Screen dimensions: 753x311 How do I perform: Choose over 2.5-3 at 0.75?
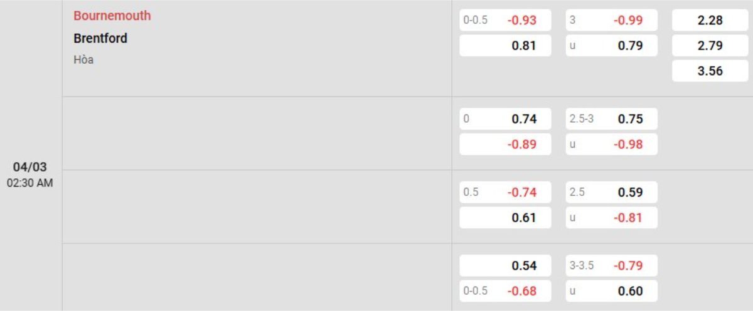[612, 119]
